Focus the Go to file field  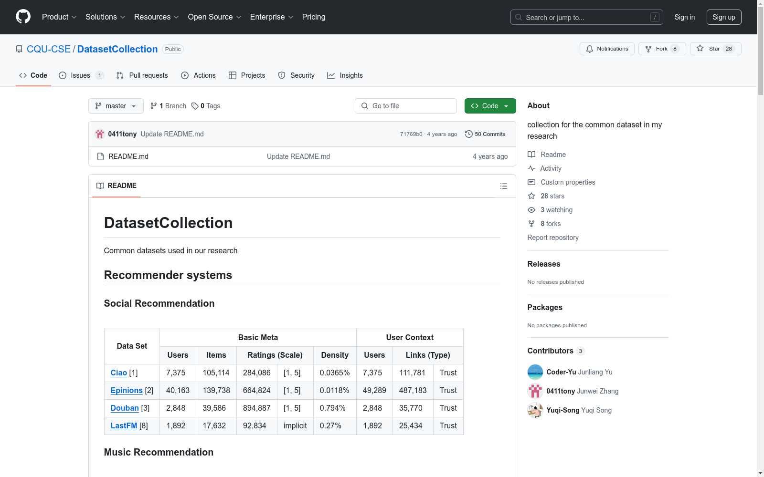(x=406, y=106)
